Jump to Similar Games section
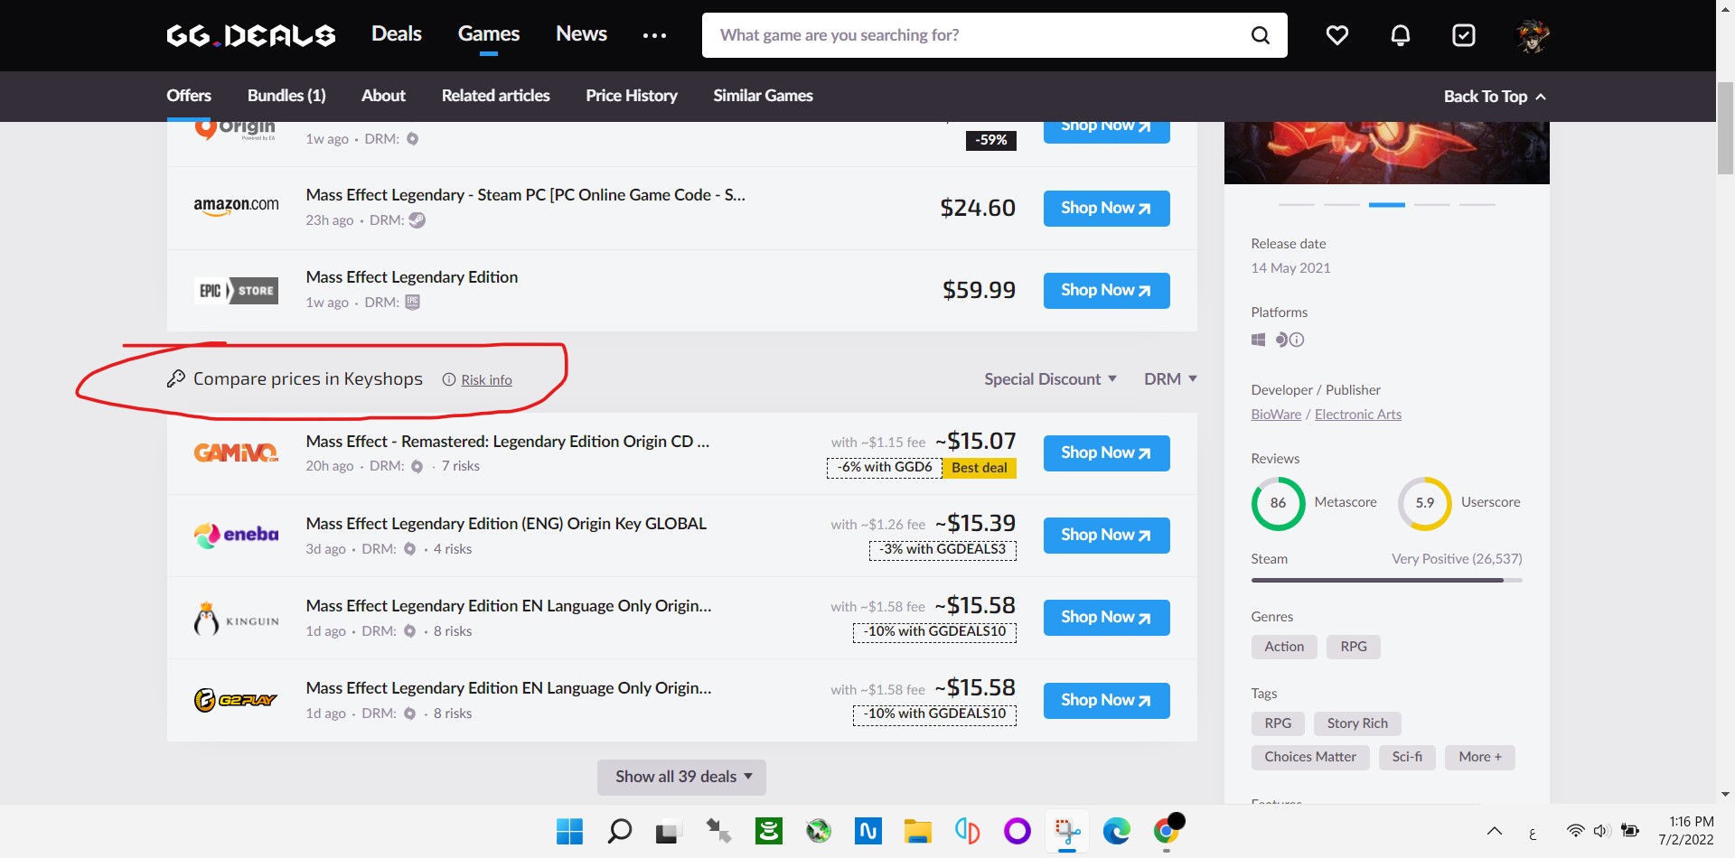The width and height of the screenshot is (1735, 858). [x=763, y=96]
